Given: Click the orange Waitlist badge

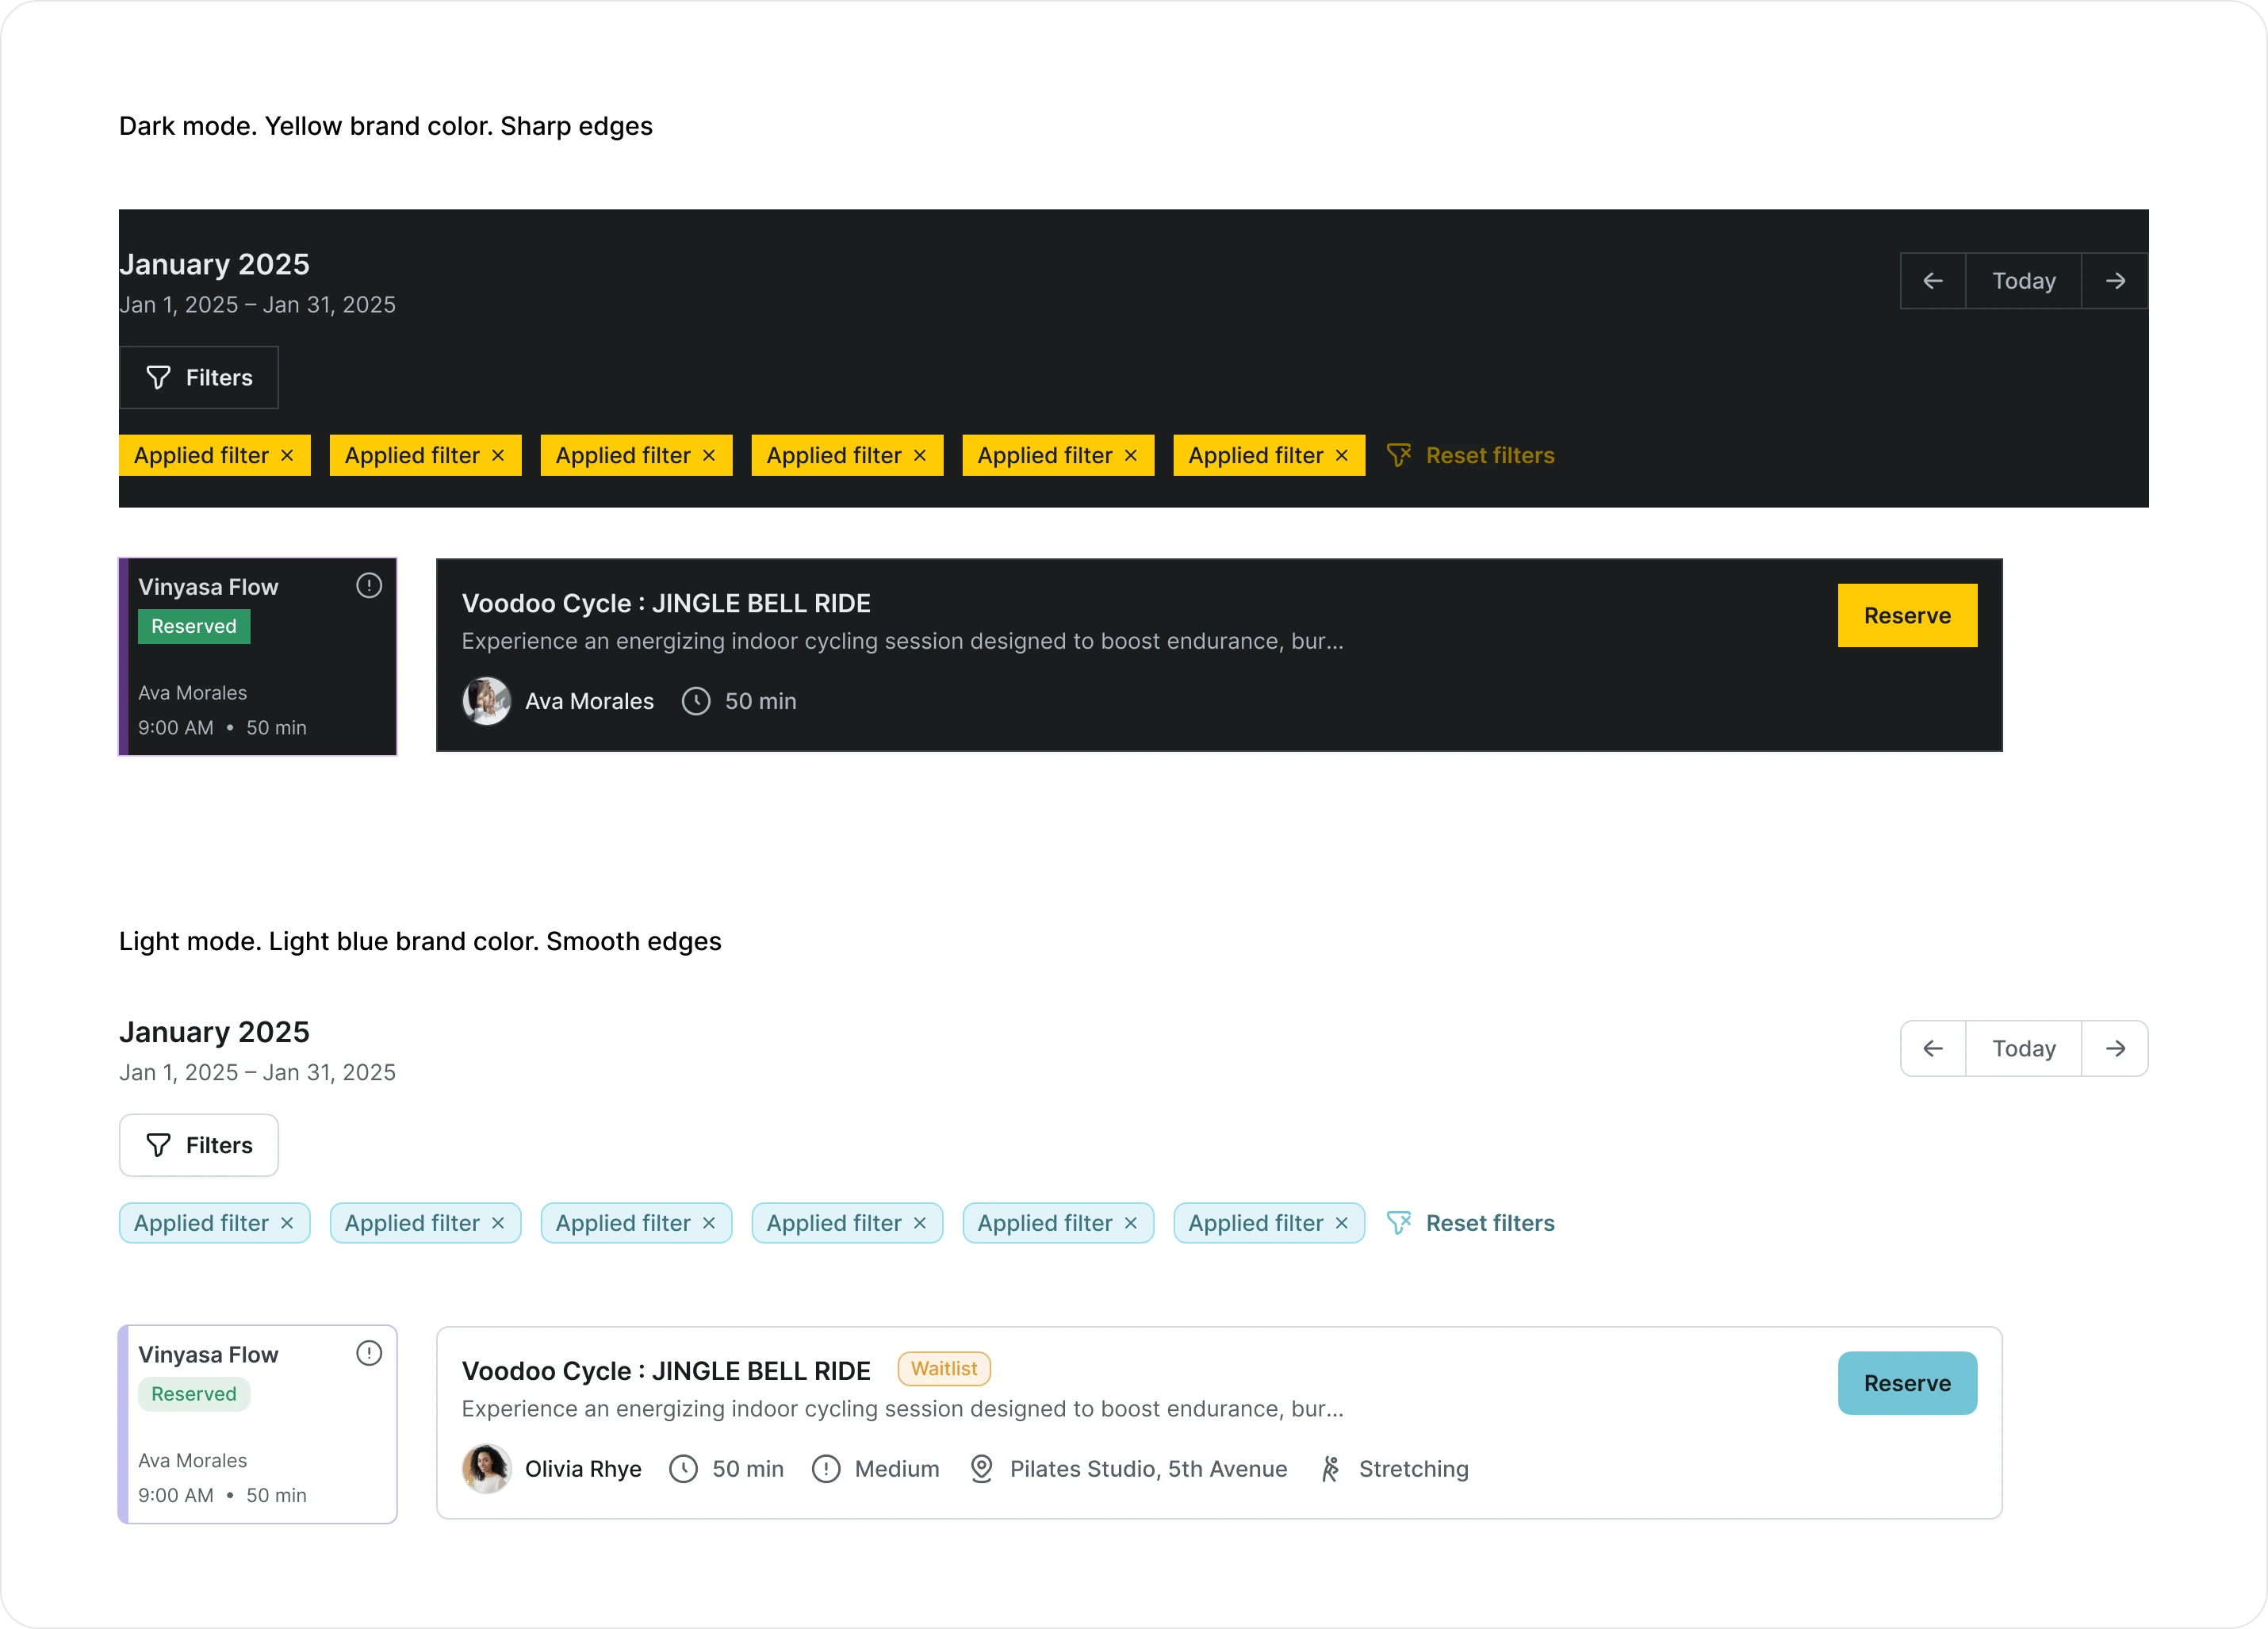Looking at the screenshot, I should coord(943,1369).
